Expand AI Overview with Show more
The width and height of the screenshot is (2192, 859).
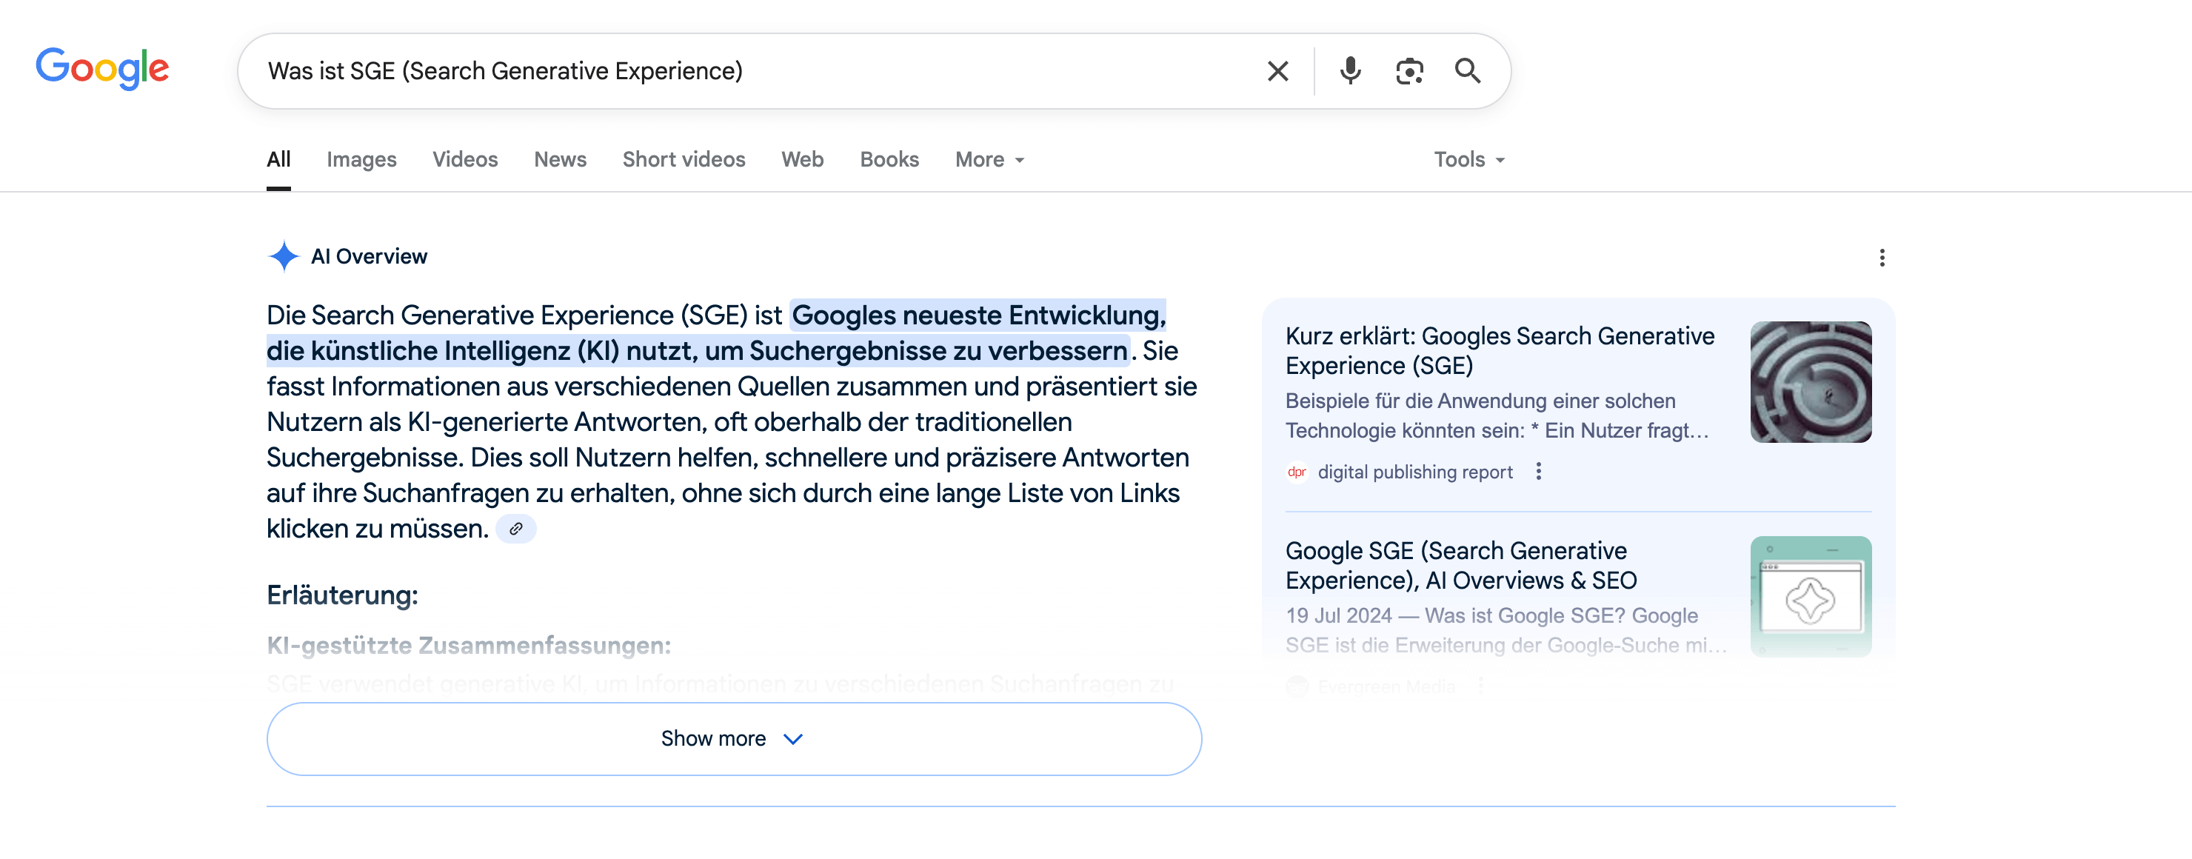(733, 738)
